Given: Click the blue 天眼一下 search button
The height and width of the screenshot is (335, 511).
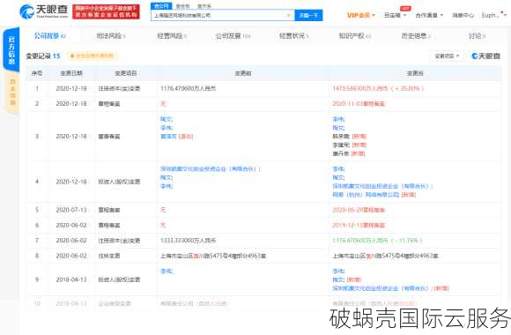Looking at the screenshot, I should [308, 15].
